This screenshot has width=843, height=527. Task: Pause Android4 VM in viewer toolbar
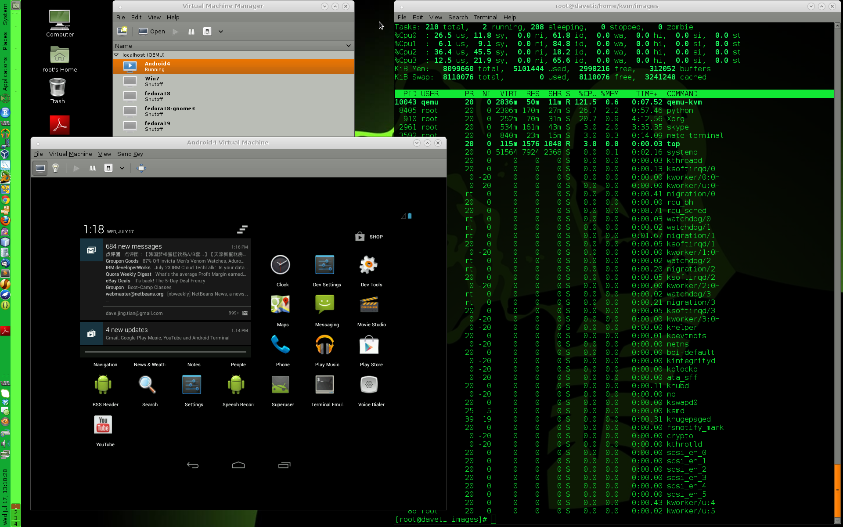click(x=93, y=168)
